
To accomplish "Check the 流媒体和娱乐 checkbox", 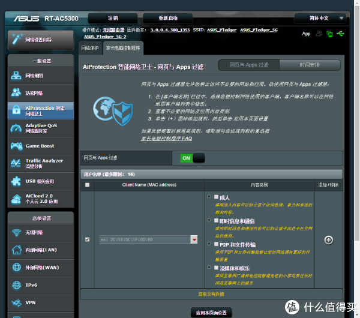I will 216,268.
